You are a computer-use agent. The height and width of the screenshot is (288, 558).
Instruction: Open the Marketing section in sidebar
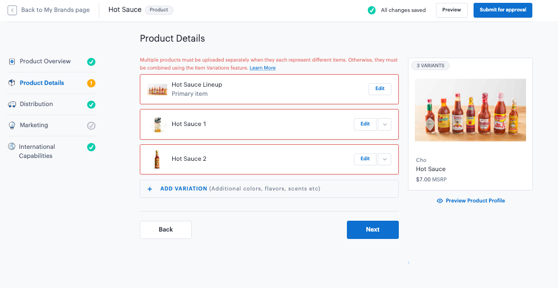(x=34, y=125)
